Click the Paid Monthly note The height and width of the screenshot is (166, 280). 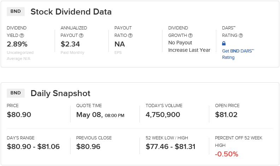pos(72,52)
